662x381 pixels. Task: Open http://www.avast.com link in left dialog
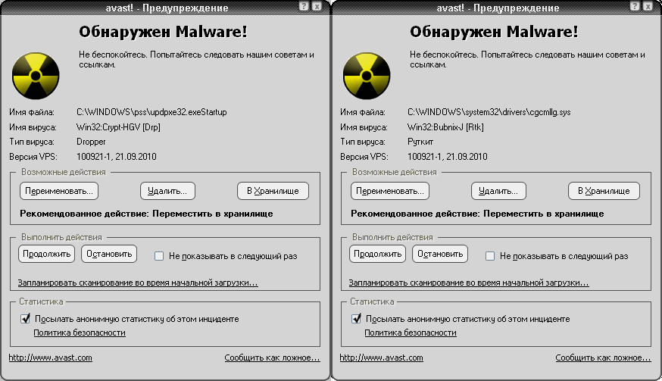(x=50, y=358)
